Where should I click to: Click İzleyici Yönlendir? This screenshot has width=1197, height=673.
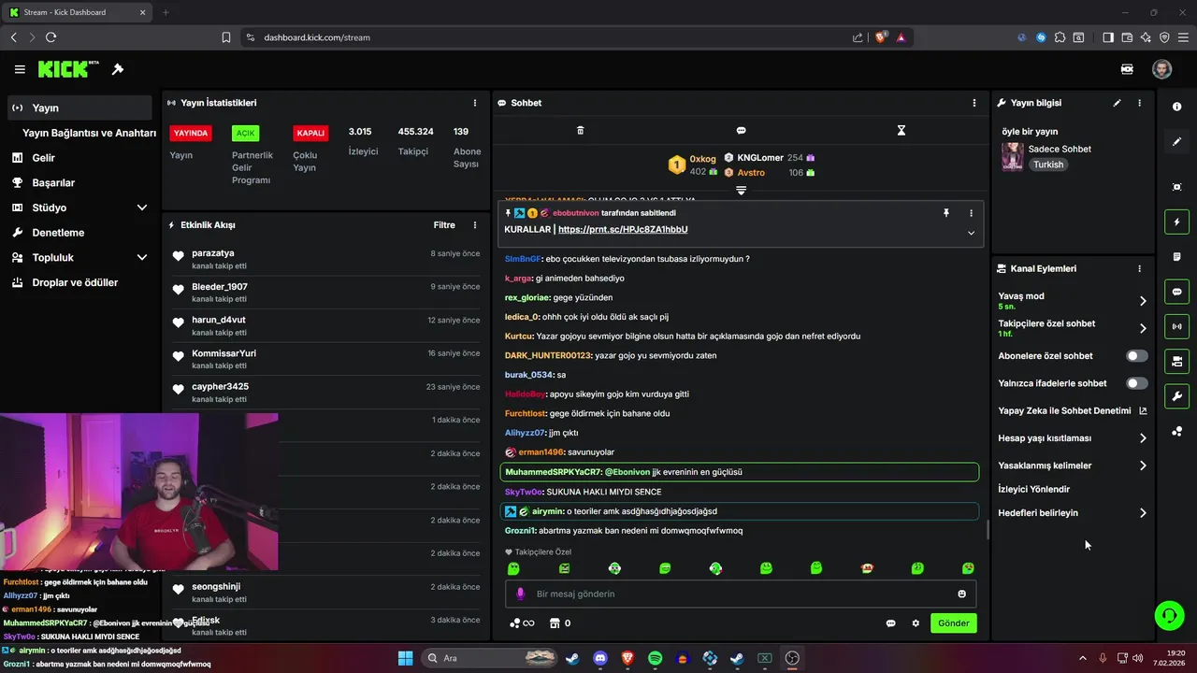pyautogui.click(x=1033, y=489)
